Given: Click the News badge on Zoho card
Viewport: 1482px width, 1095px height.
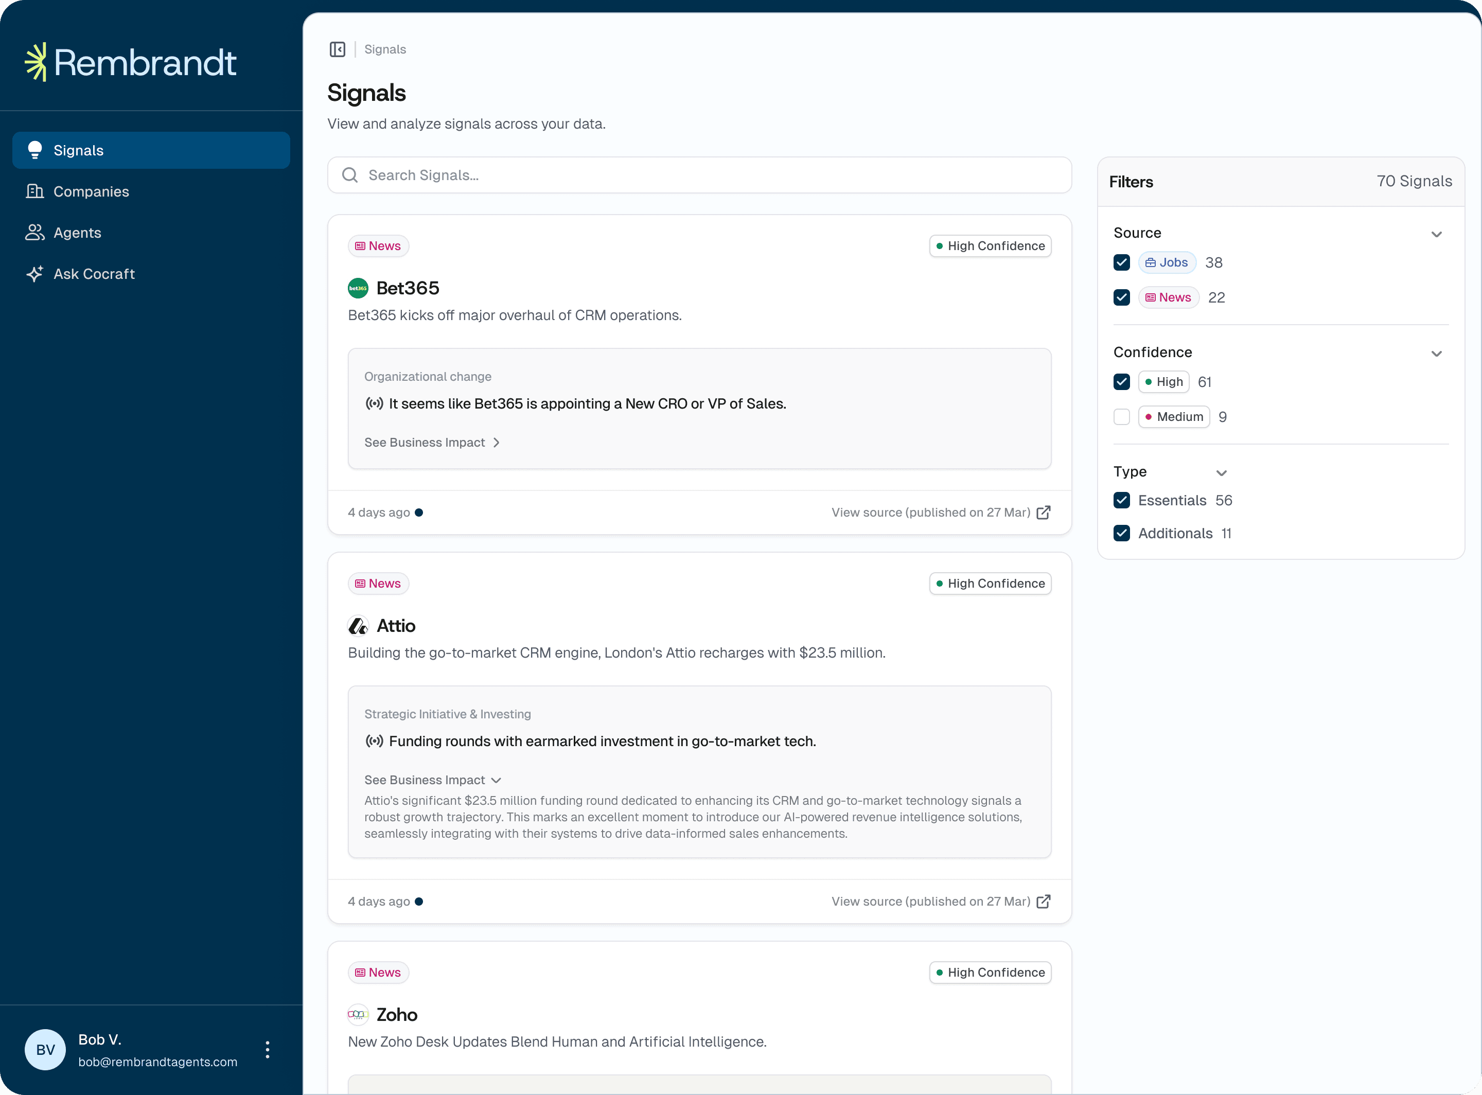Looking at the screenshot, I should tap(378, 973).
